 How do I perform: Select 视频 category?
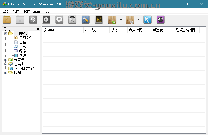pos(22,55)
